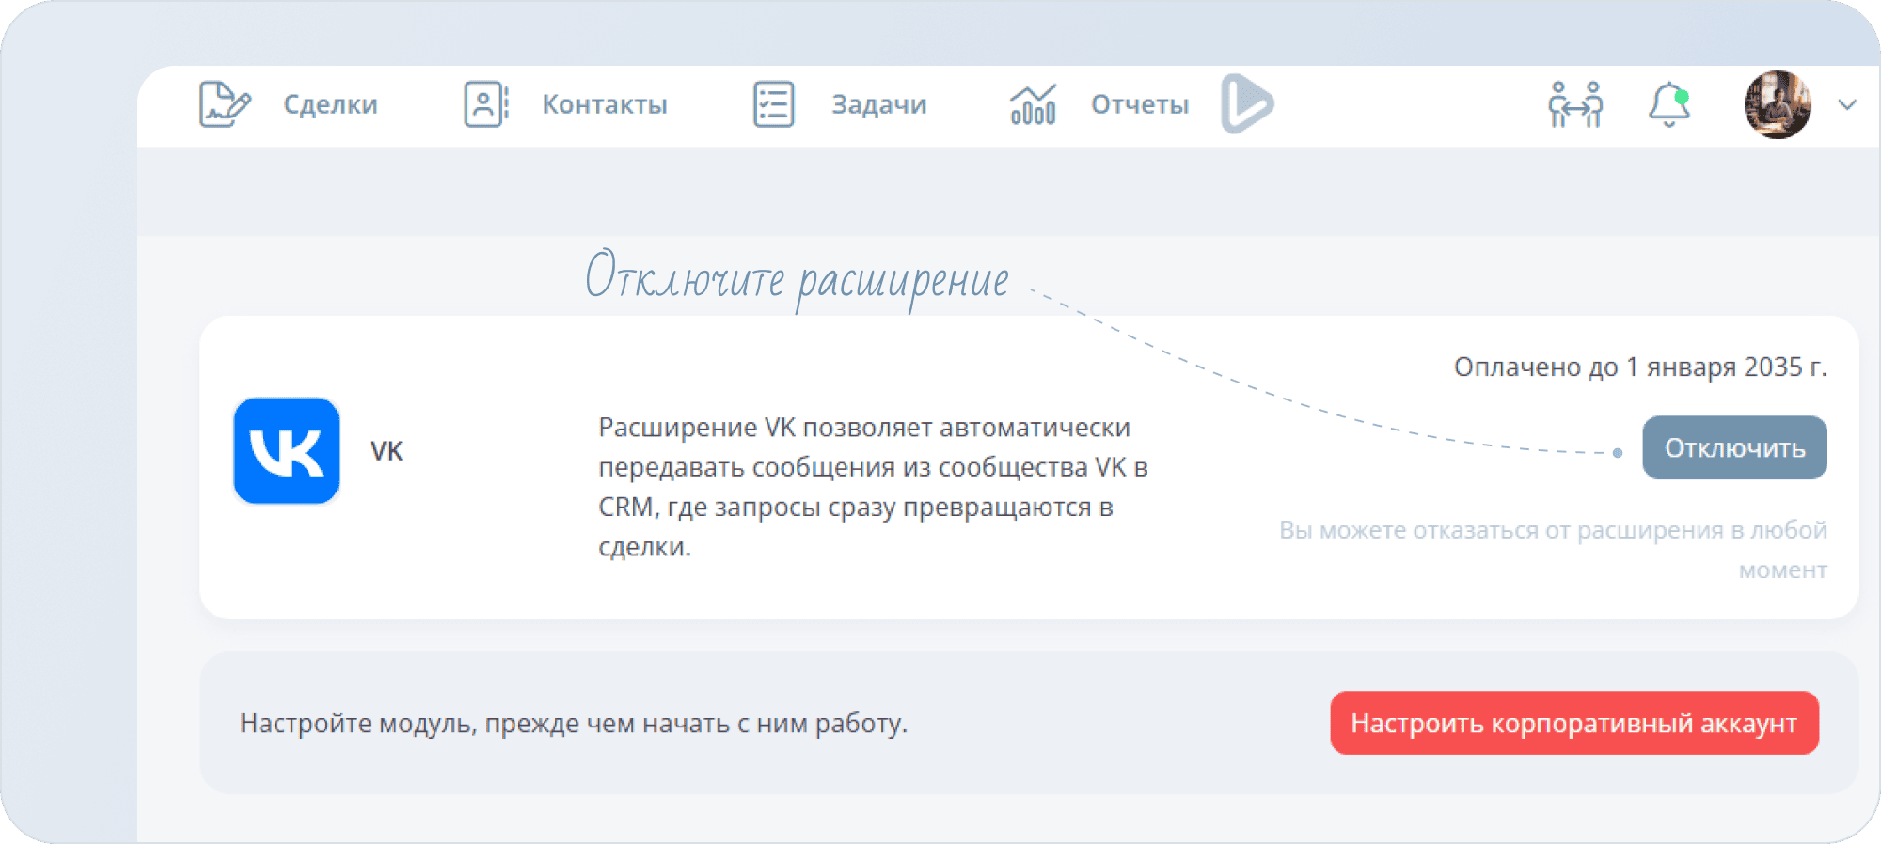Image resolution: width=1881 pixels, height=844 pixels.
Task: Click the play-shaped logo icon
Action: 1247,103
